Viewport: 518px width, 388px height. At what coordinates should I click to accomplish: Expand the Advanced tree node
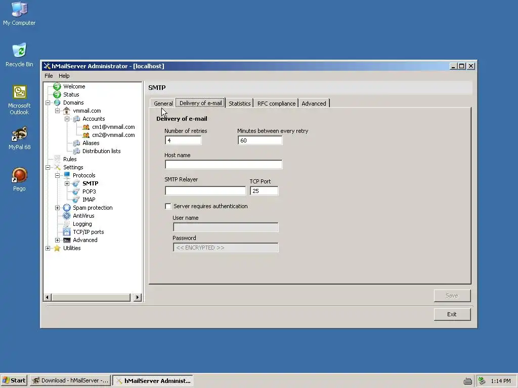(x=58, y=240)
